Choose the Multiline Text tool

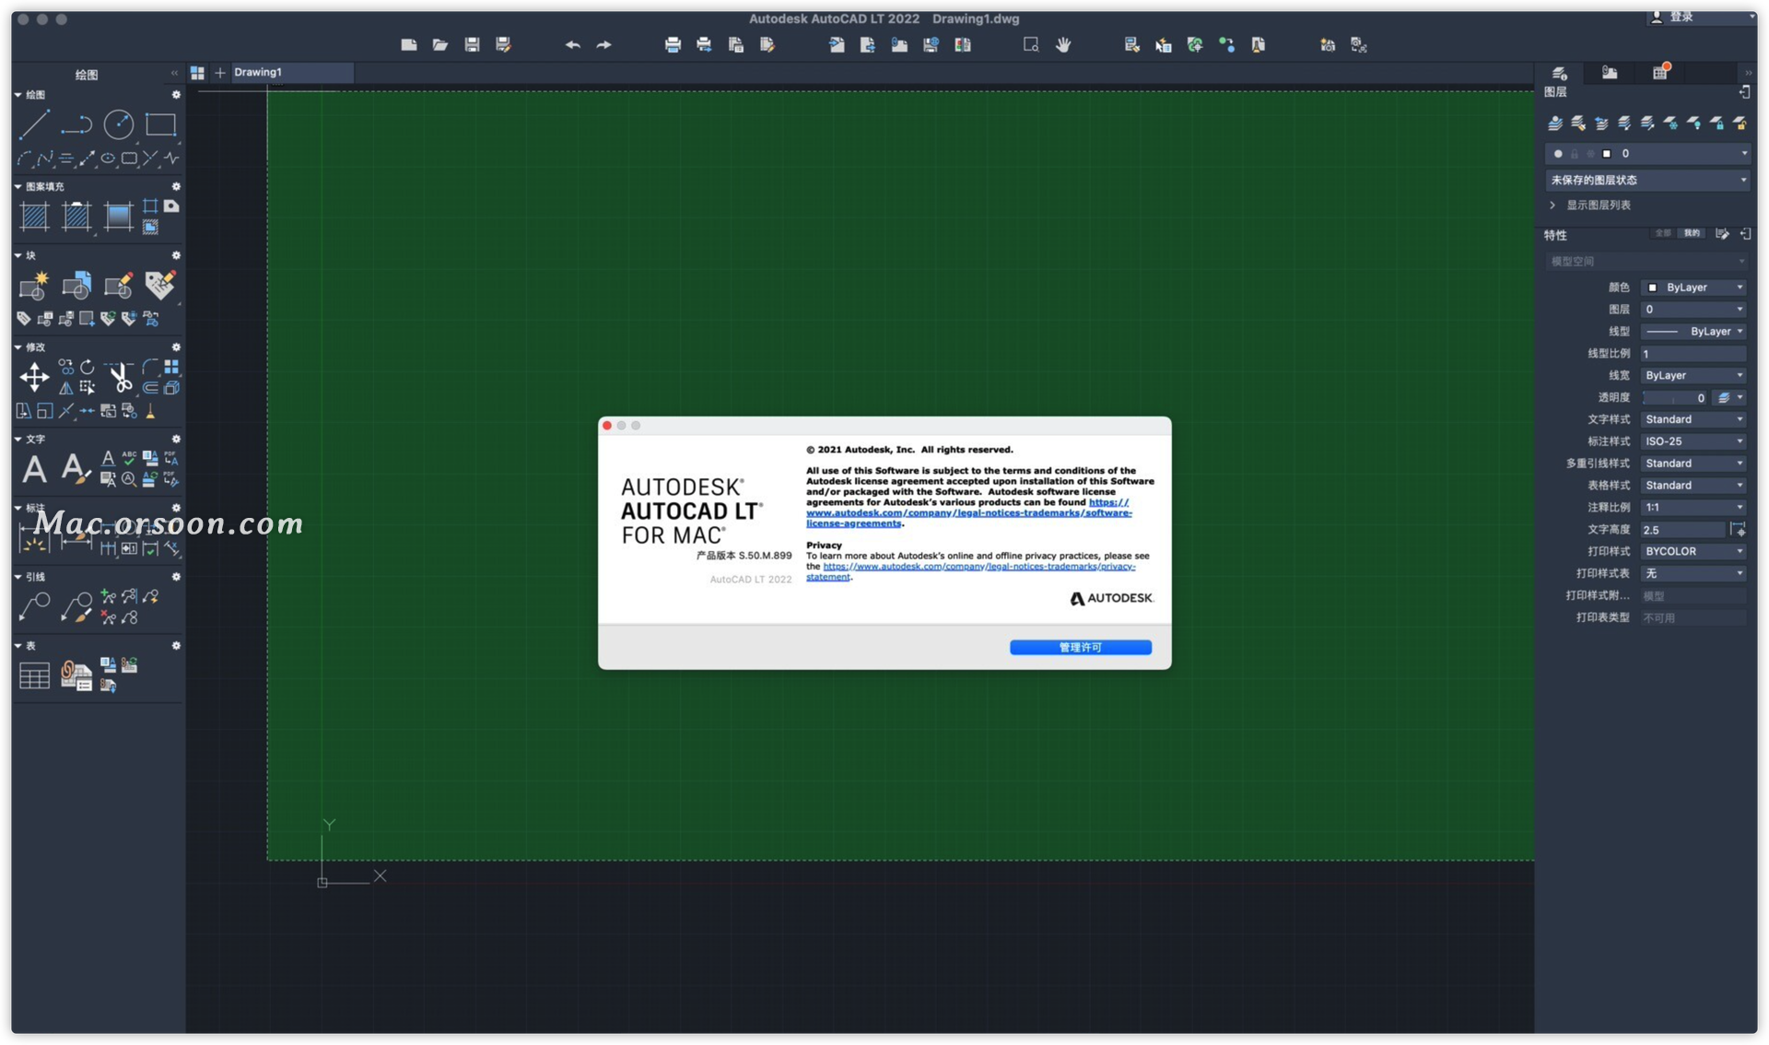[x=34, y=469]
